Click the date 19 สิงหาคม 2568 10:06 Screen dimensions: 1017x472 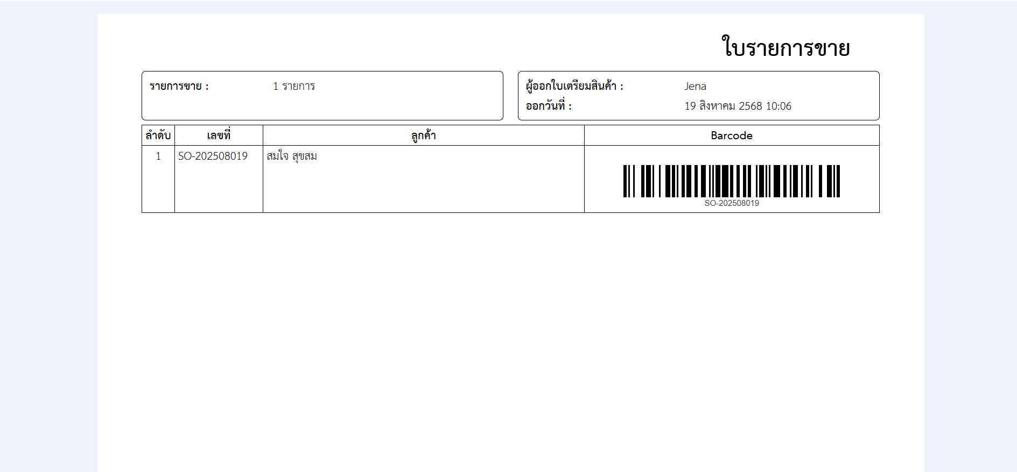coord(738,106)
